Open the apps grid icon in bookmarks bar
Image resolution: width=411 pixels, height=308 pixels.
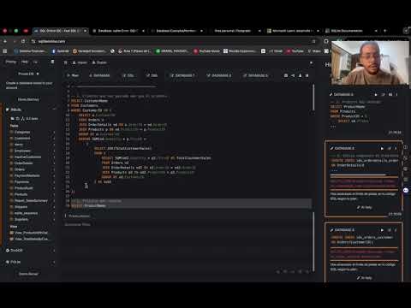[5, 51]
